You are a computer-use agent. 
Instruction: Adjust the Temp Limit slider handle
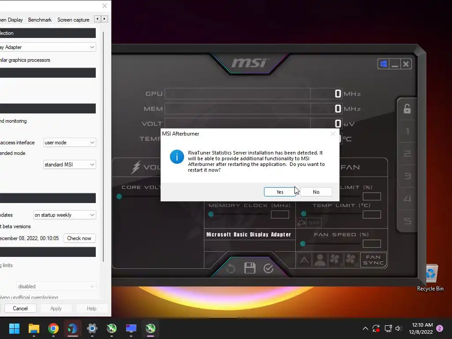(304, 214)
